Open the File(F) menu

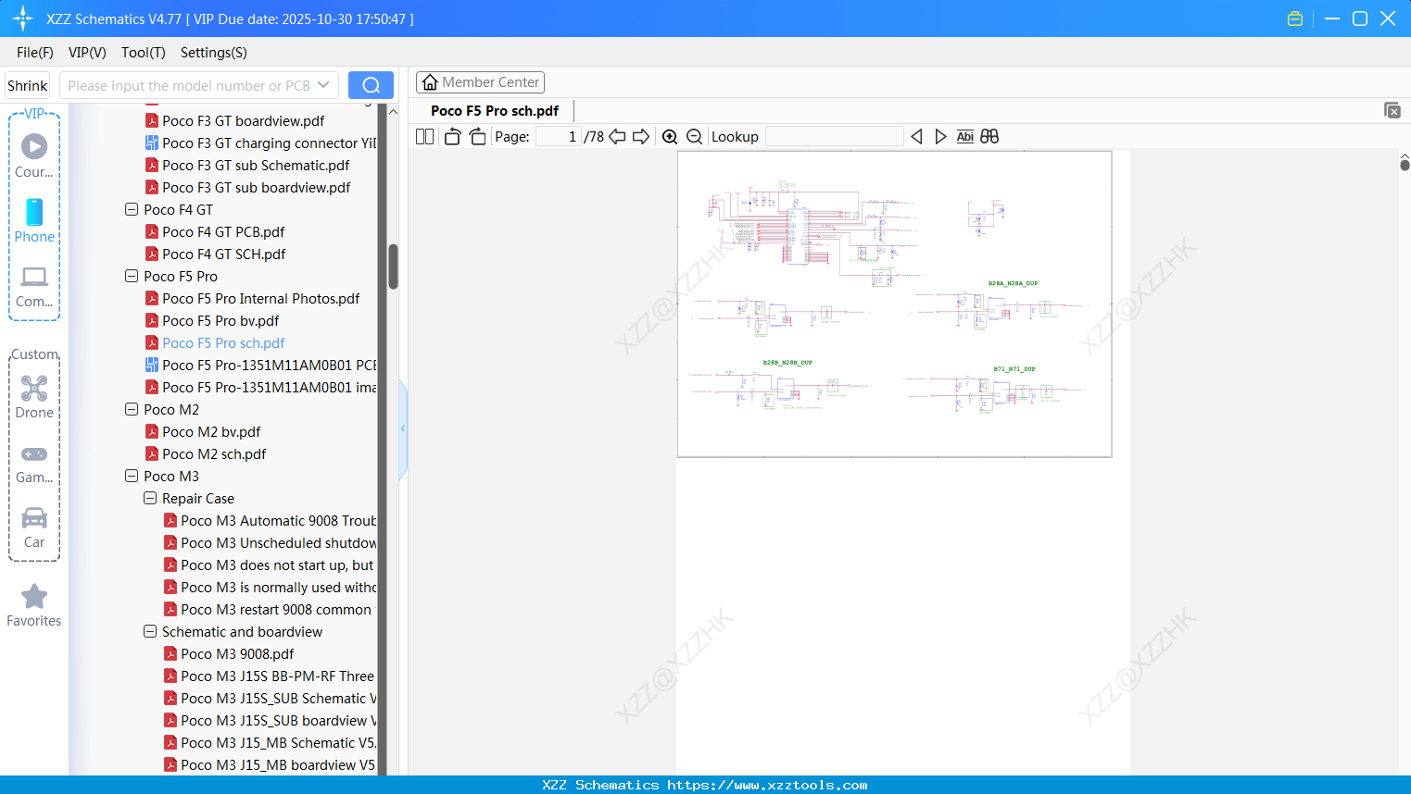coord(35,53)
